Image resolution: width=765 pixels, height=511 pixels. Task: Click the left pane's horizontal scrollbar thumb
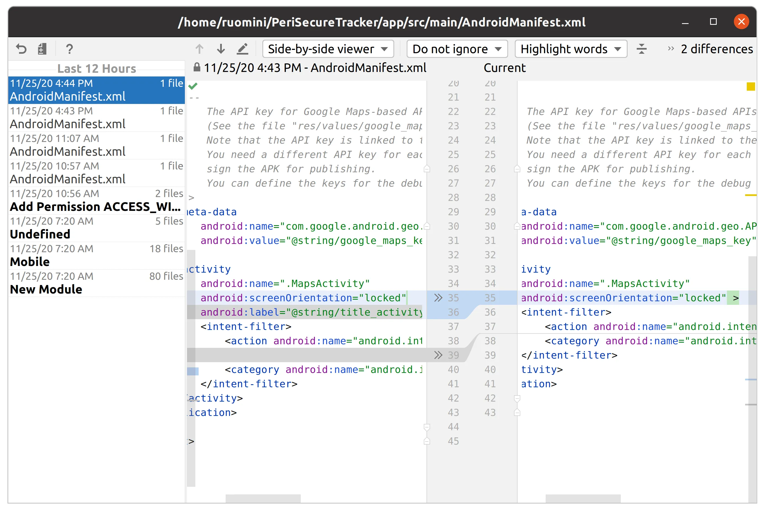tap(263, 498)
